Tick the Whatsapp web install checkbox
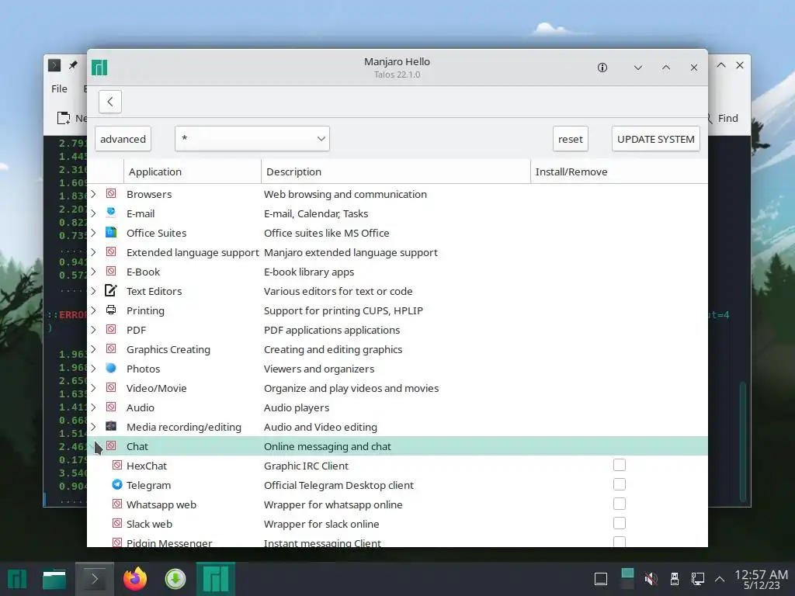This screenshot has height=596, width=795. click(x=619, y=504)
